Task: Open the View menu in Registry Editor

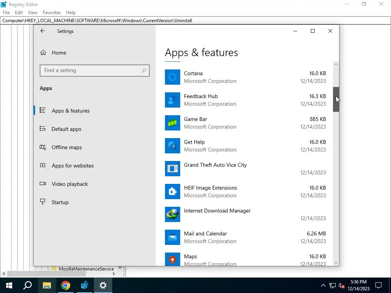Action: click(32, 13)
